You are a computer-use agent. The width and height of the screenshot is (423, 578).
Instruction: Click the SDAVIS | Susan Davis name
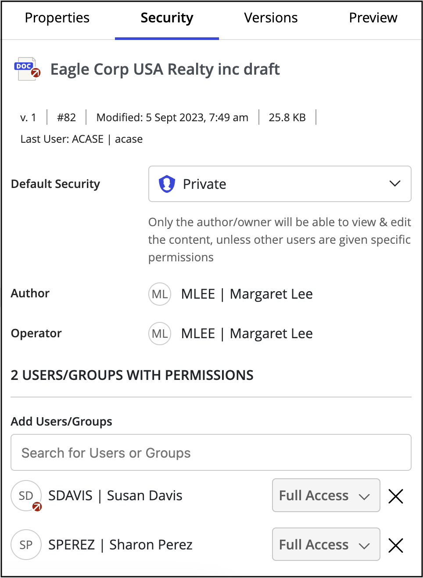[115, 495]
